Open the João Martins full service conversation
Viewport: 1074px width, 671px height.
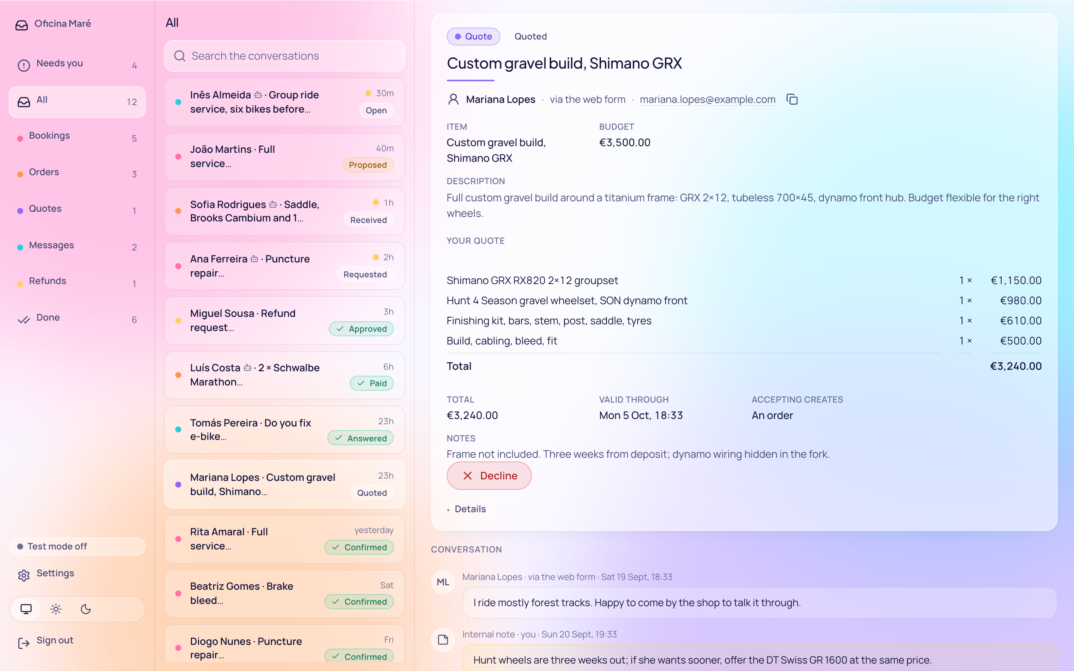[x=285, y=157]
